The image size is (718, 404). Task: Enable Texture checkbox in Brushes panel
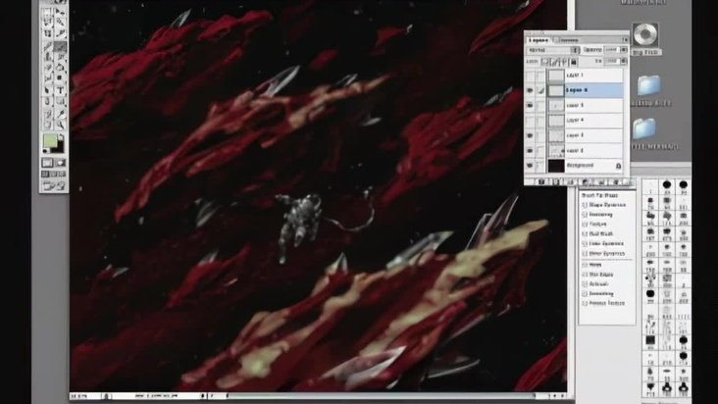[x=585, y=225]
